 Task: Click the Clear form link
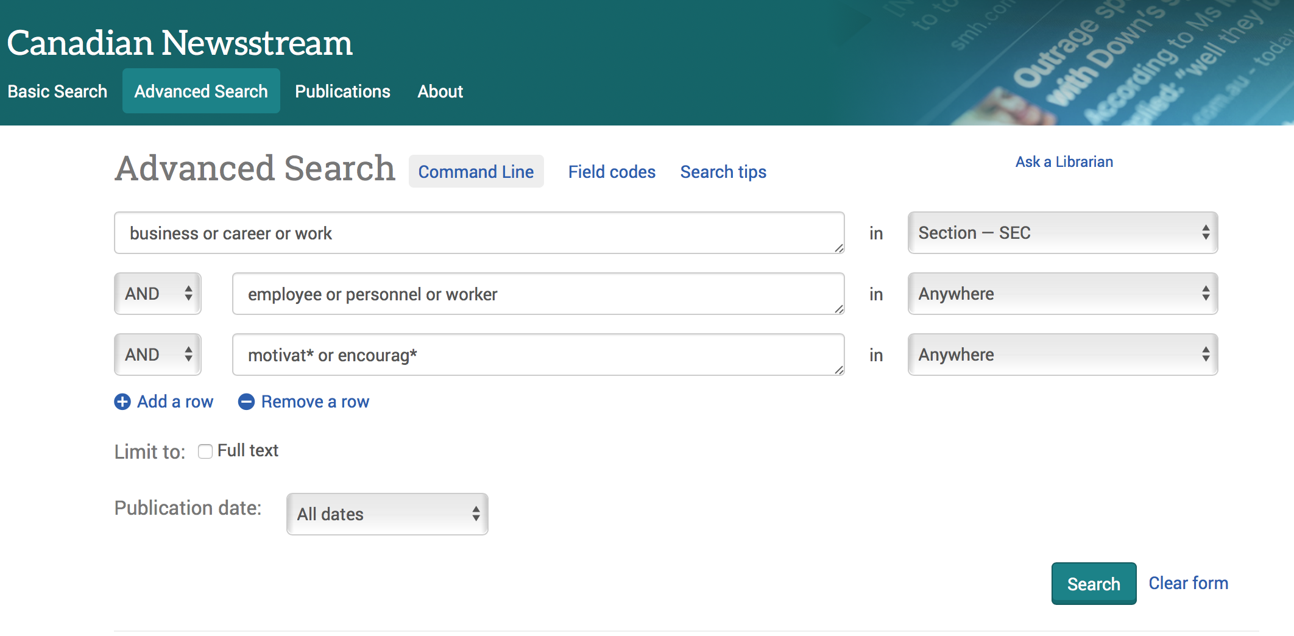pos(1188,583)
